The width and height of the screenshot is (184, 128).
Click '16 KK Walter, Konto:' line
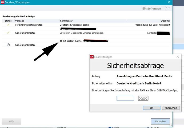click(x=71, y=41)
